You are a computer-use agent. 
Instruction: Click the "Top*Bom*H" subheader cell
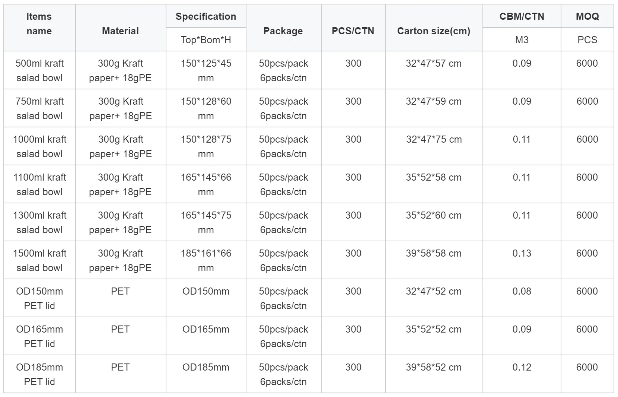[206, 40]
